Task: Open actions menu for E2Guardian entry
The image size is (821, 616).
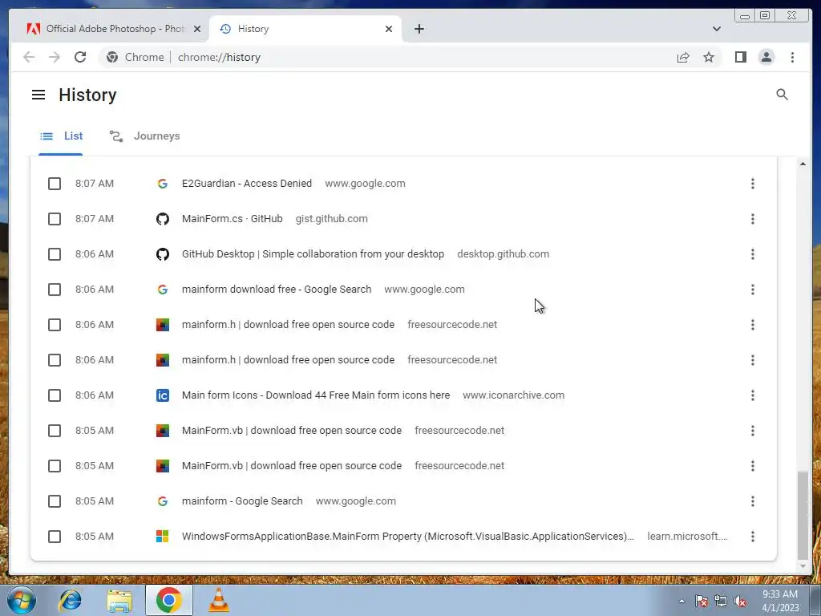Action: point(752,184)
